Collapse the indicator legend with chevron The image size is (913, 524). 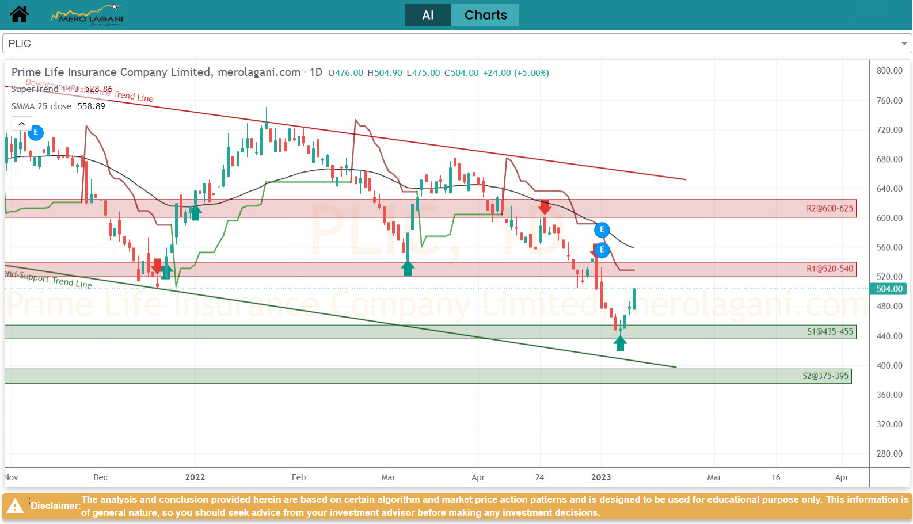[21, 124]
